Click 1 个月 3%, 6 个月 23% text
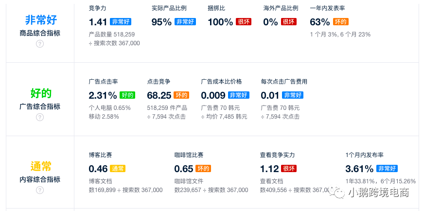Image resolution: width=423 pixels, height=211 pixels. (340, 34)
